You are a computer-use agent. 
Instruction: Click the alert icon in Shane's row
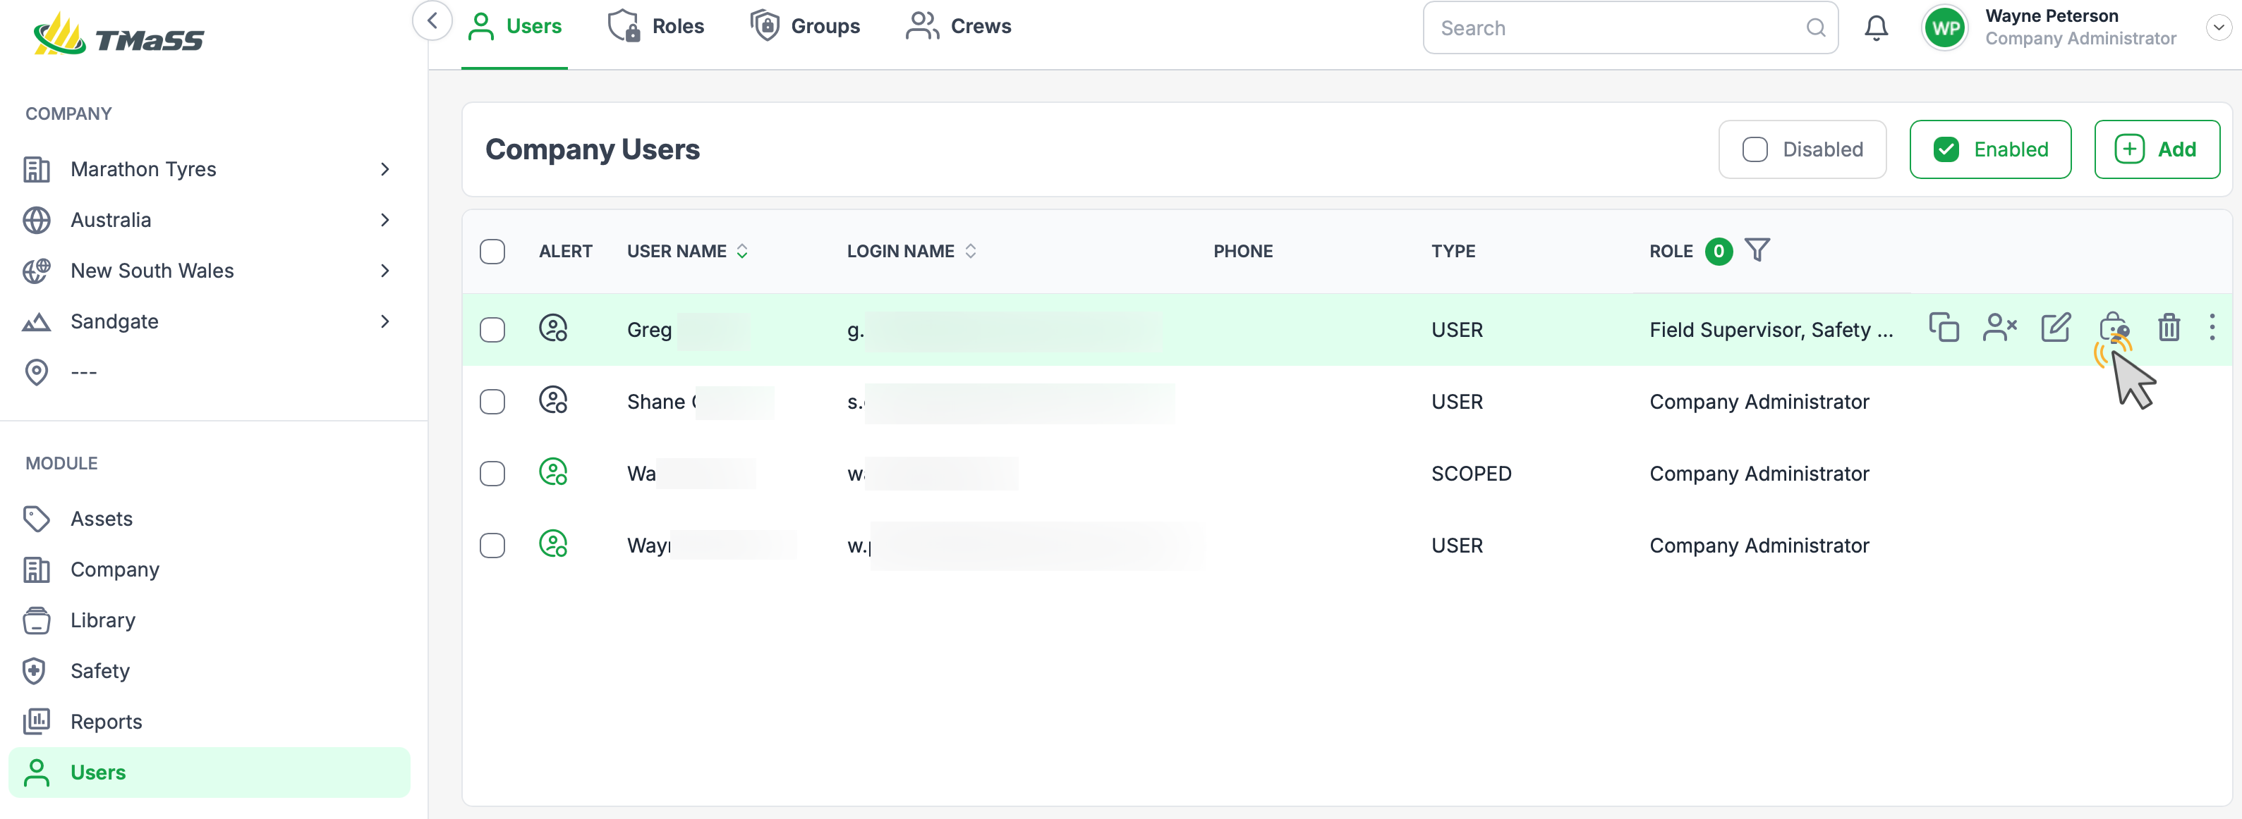click(x=552, y=401)
